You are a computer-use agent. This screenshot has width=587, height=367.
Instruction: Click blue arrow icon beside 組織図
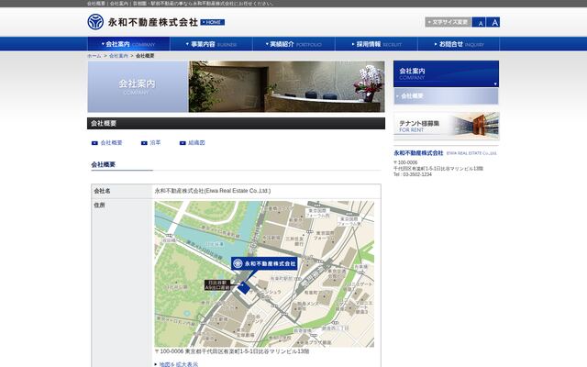[x=183, y=143]
